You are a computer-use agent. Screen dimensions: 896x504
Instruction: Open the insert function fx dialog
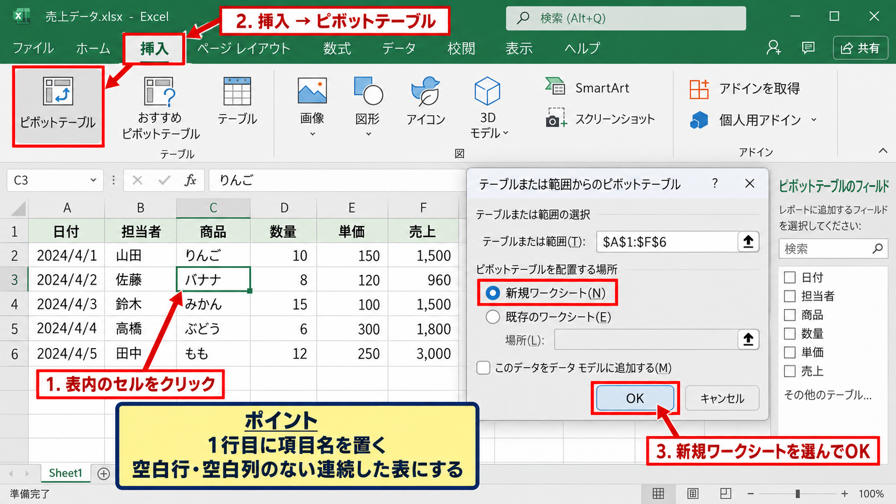click(190, 180)
